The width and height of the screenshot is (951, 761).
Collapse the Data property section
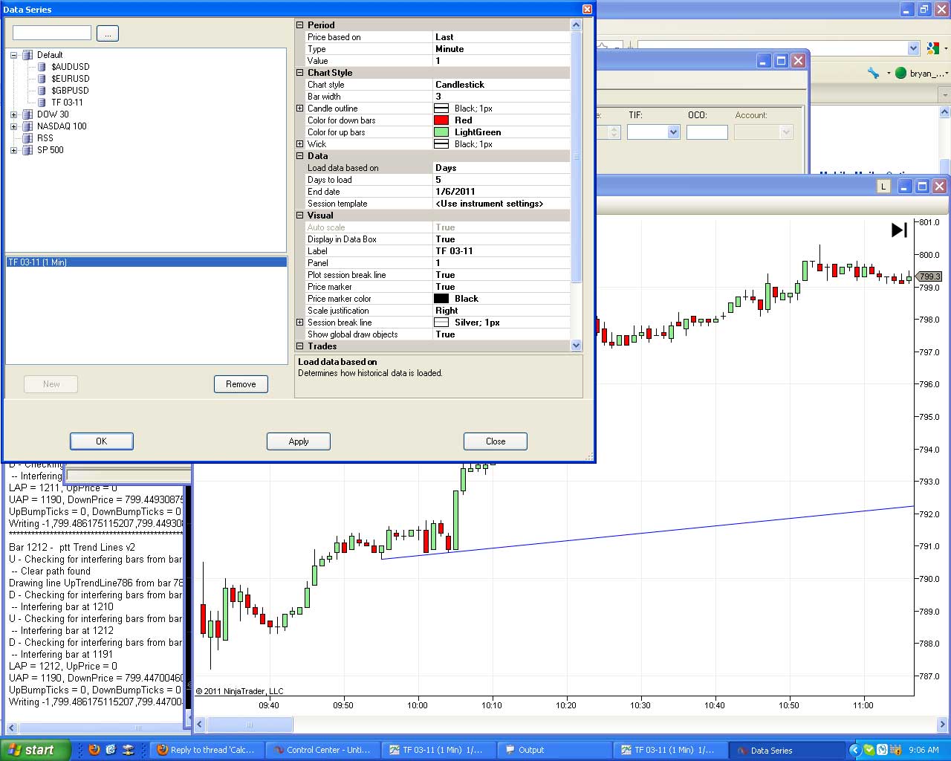pos(300,156)
